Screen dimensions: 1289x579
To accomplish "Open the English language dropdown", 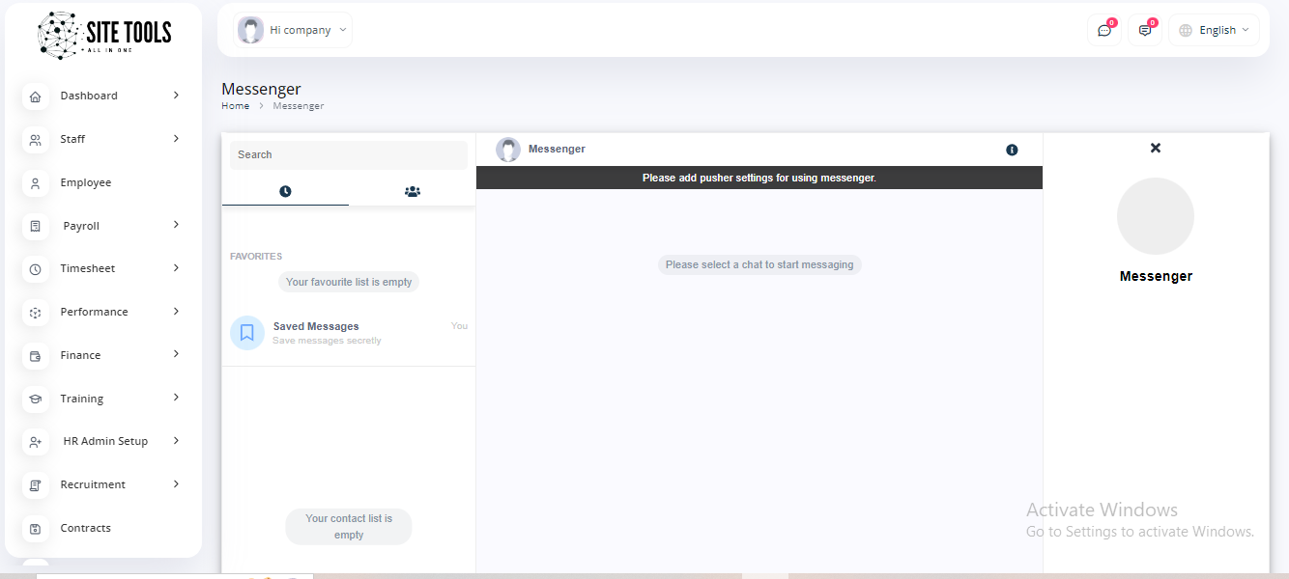I will point(1214,30).
